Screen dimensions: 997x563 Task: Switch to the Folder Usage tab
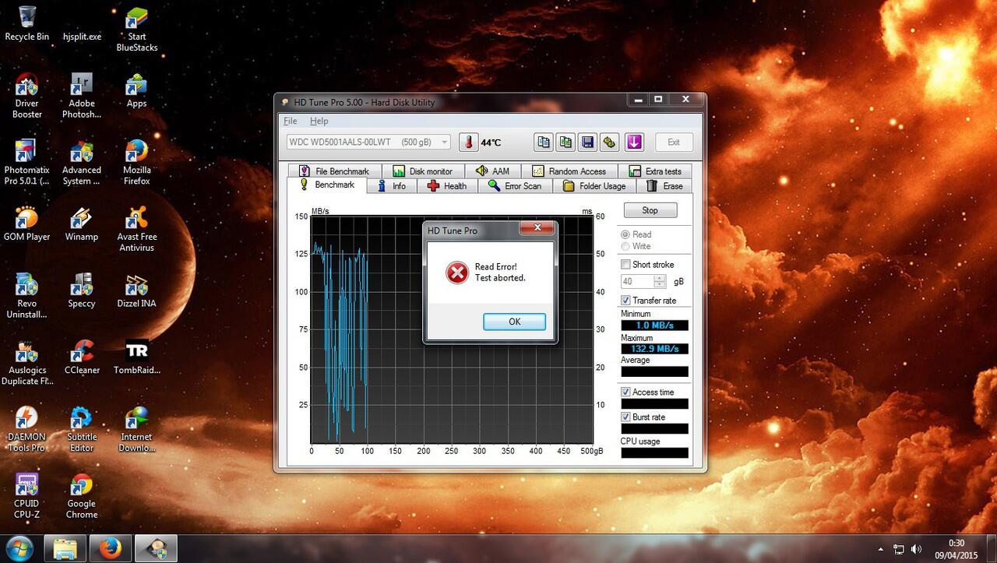(594, 186)
